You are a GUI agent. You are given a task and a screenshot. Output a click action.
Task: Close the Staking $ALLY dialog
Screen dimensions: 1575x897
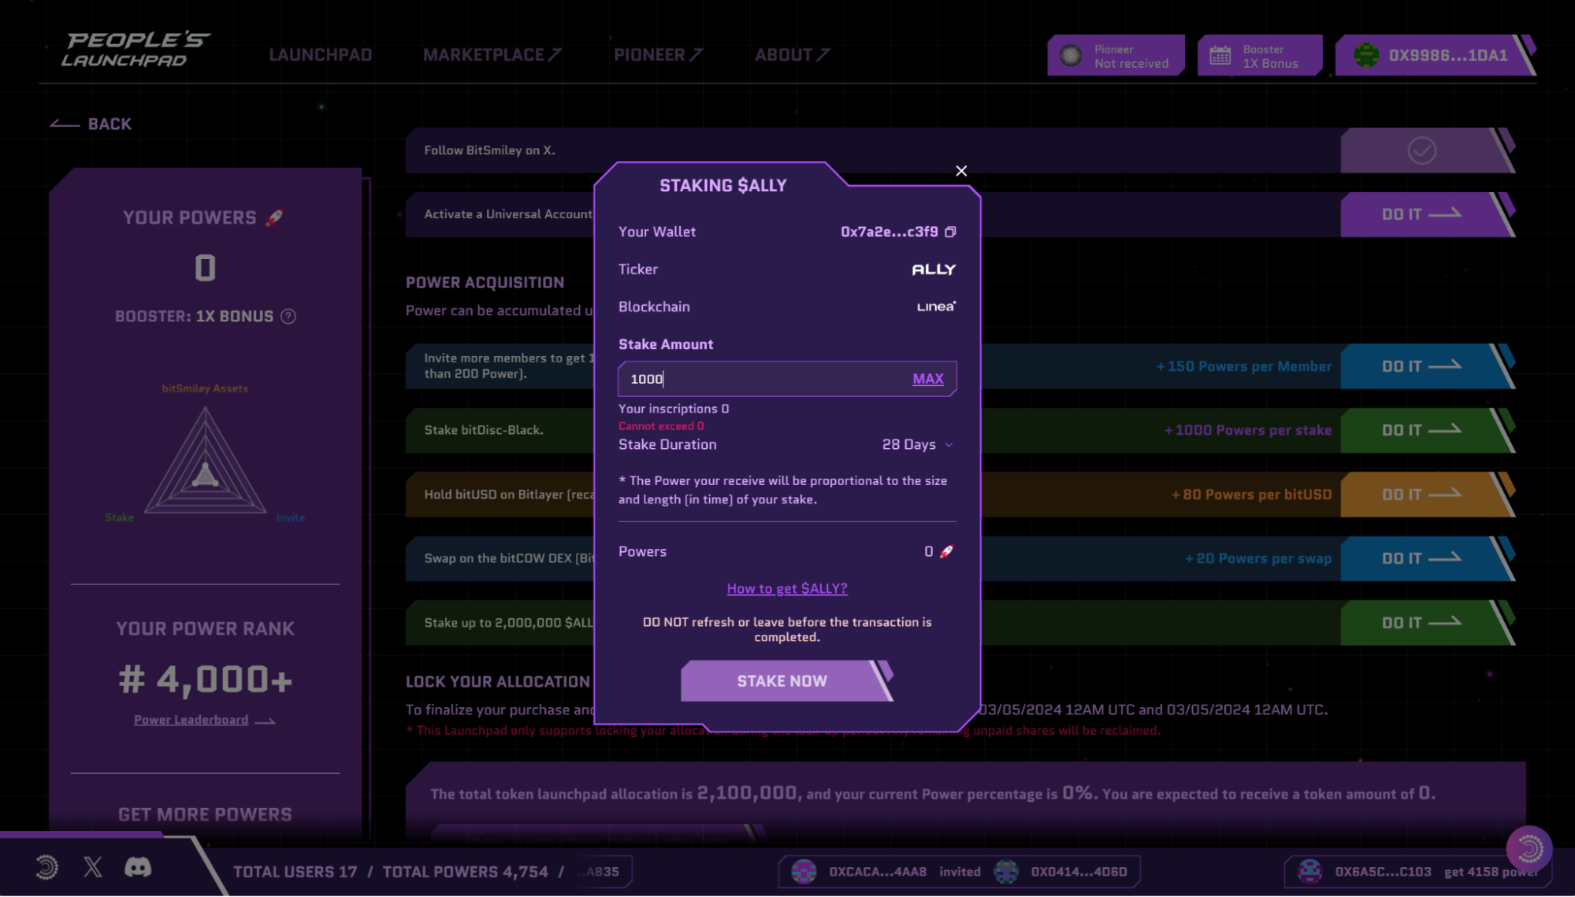[961, 171]
